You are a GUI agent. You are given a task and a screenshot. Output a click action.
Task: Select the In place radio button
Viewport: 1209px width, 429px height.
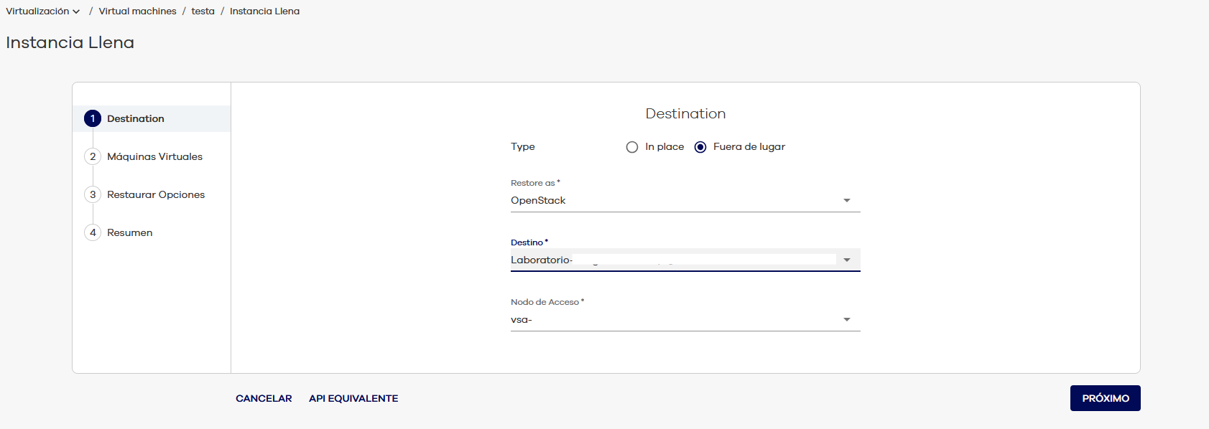pos(632,147)
